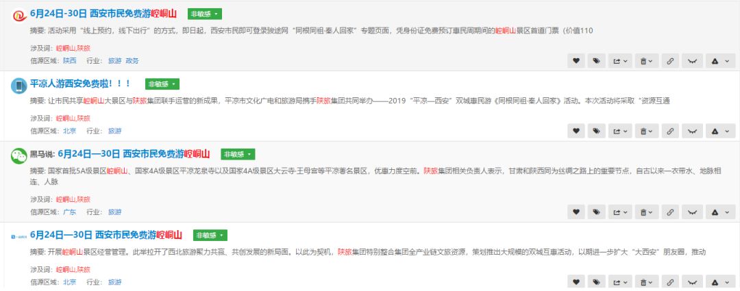Click 北京 region under the 开展崆峒山景区 summary article
The width and height of the screenshot is (740, 291).
click(x=70, y=282)
